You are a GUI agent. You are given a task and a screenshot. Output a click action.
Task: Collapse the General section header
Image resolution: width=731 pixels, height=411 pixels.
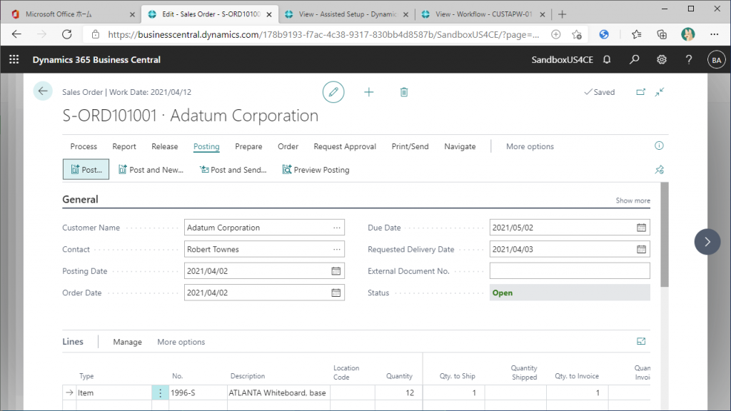pos(80,200)
